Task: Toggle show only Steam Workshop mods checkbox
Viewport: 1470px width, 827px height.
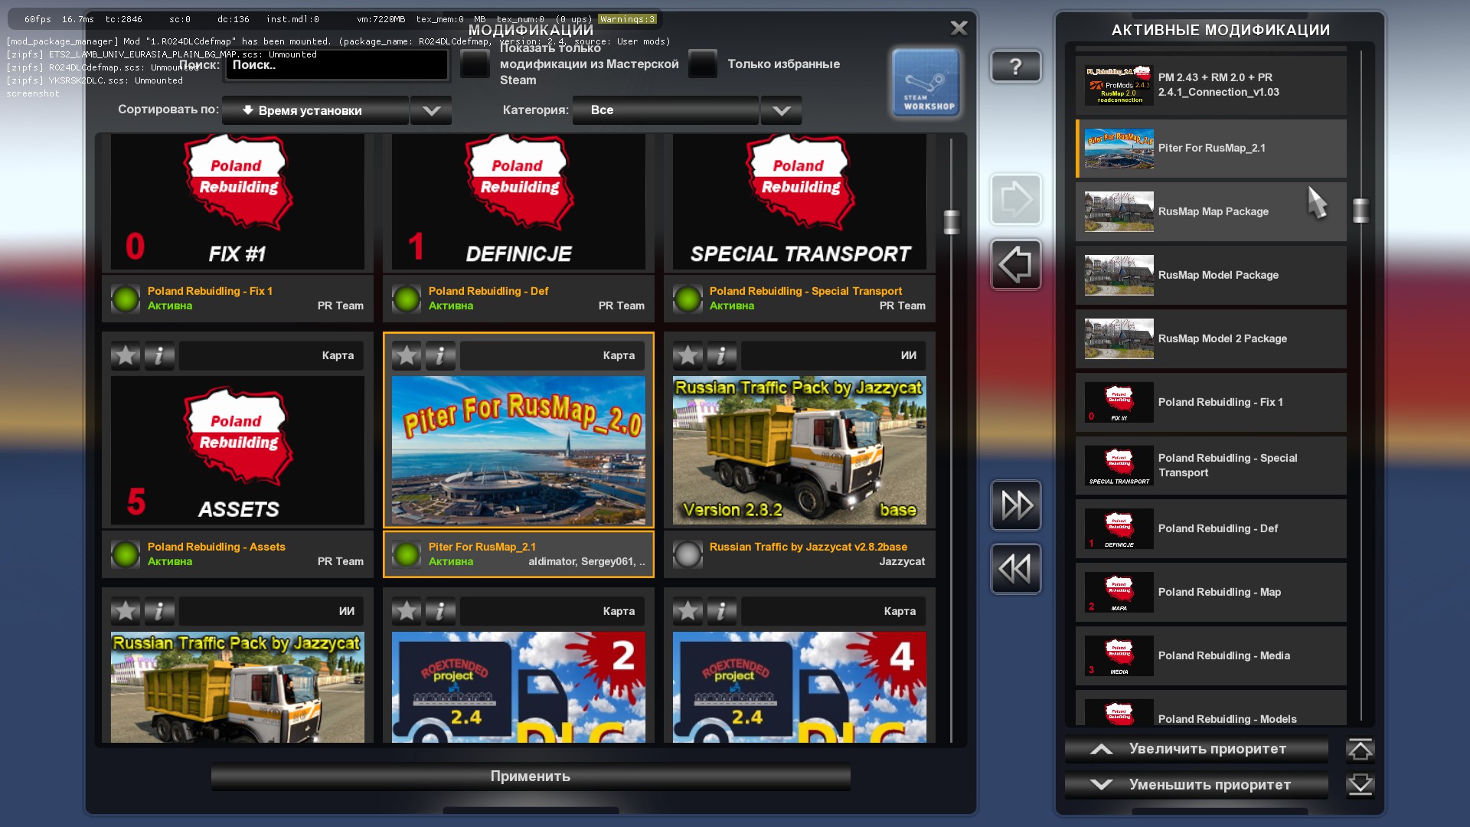Action: [475, 64]
